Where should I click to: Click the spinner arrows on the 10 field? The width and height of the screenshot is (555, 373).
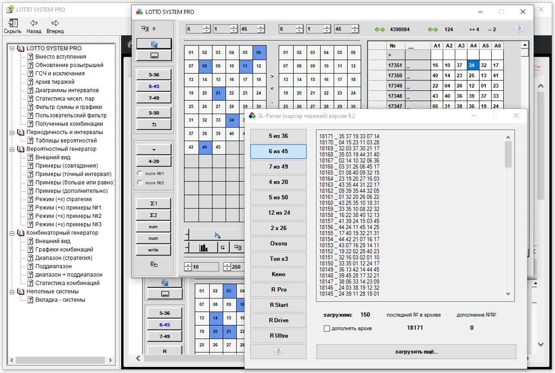(188, 267)
